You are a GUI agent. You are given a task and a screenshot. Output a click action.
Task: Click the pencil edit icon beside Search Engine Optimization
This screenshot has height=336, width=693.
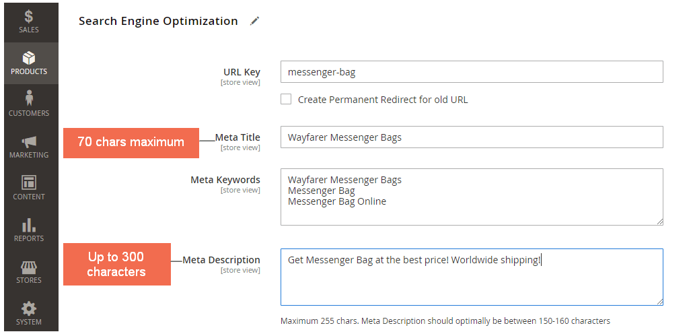pyautogui.click(x=254, y=21)
